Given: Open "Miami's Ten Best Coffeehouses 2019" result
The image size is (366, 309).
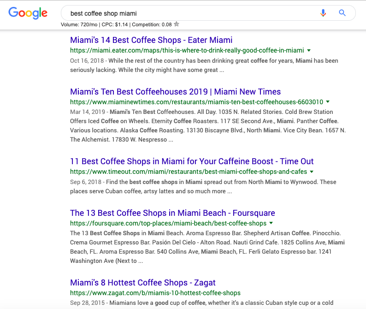Looking at the screenshot, I should coord(175,92).
